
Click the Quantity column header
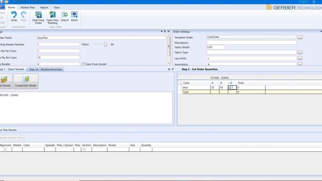coord(146,145)
